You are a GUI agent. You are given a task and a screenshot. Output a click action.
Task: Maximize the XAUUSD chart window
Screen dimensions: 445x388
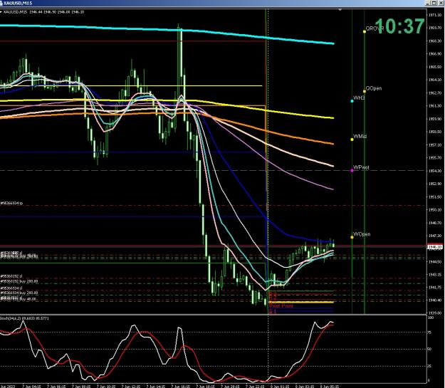click(x=434, y=3)
